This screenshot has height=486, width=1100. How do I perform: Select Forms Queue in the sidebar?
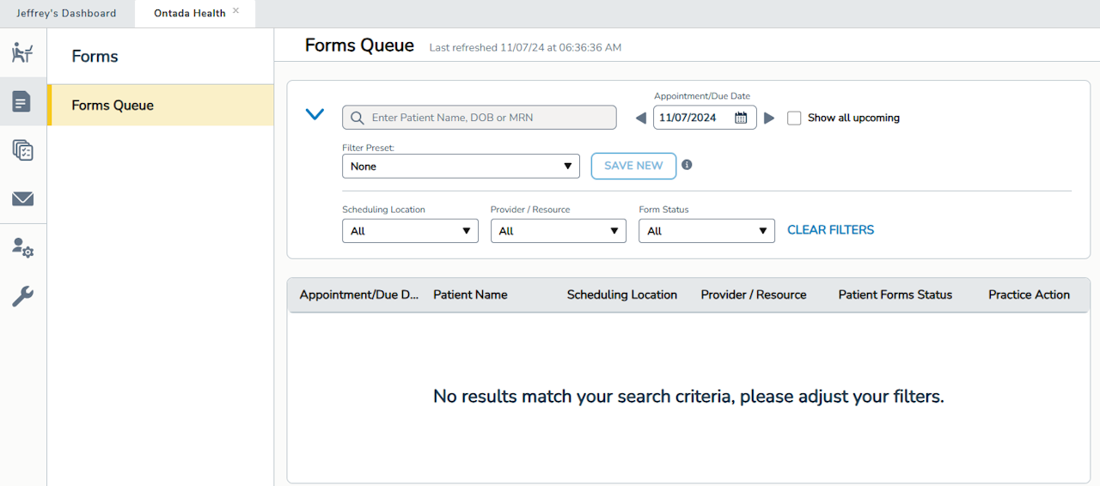click(x=113, y=106)
